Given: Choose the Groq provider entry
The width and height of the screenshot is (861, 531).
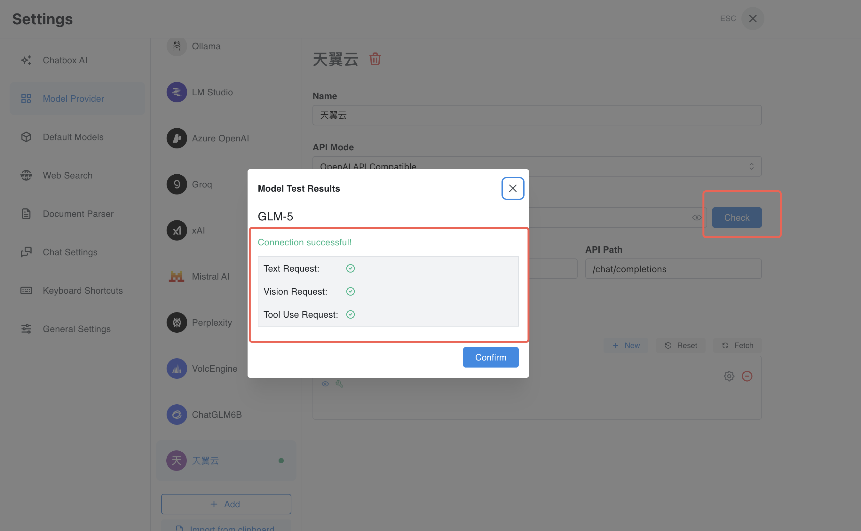Looking at the screenshot, I should coord(201,184).
